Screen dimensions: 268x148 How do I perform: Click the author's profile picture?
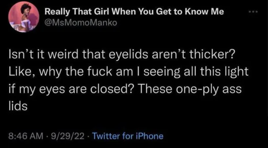click(23, 18)
